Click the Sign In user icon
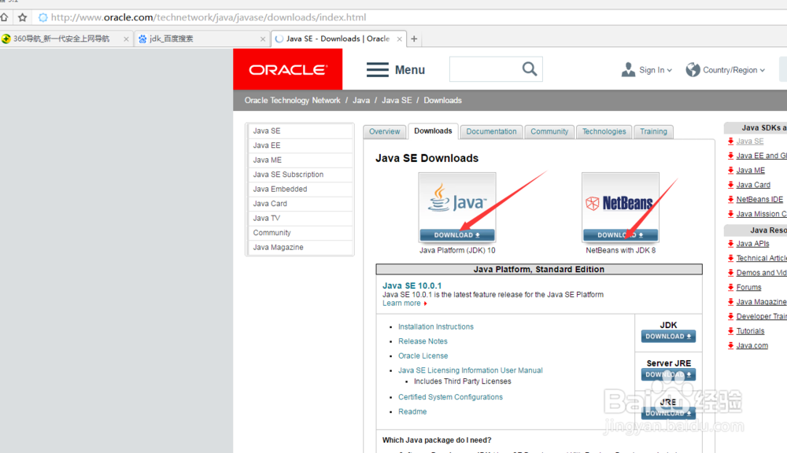Image resolution: width=787 pixels, height=453 pixels. pos(628,70)
